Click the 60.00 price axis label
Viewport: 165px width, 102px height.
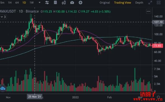[157, 52]
